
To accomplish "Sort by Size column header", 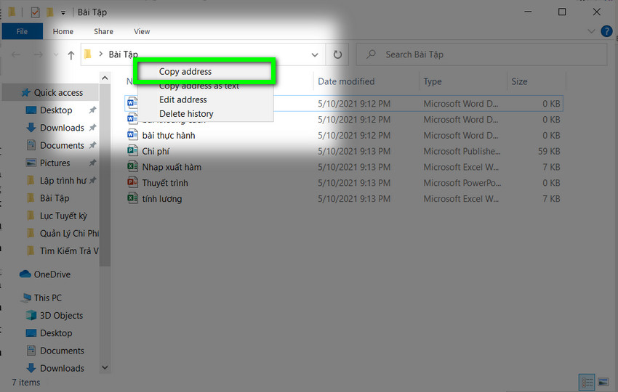I will 519,81.
